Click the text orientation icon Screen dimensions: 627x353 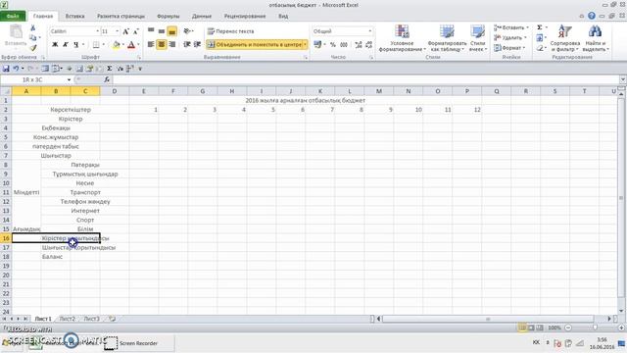(187, 30)
